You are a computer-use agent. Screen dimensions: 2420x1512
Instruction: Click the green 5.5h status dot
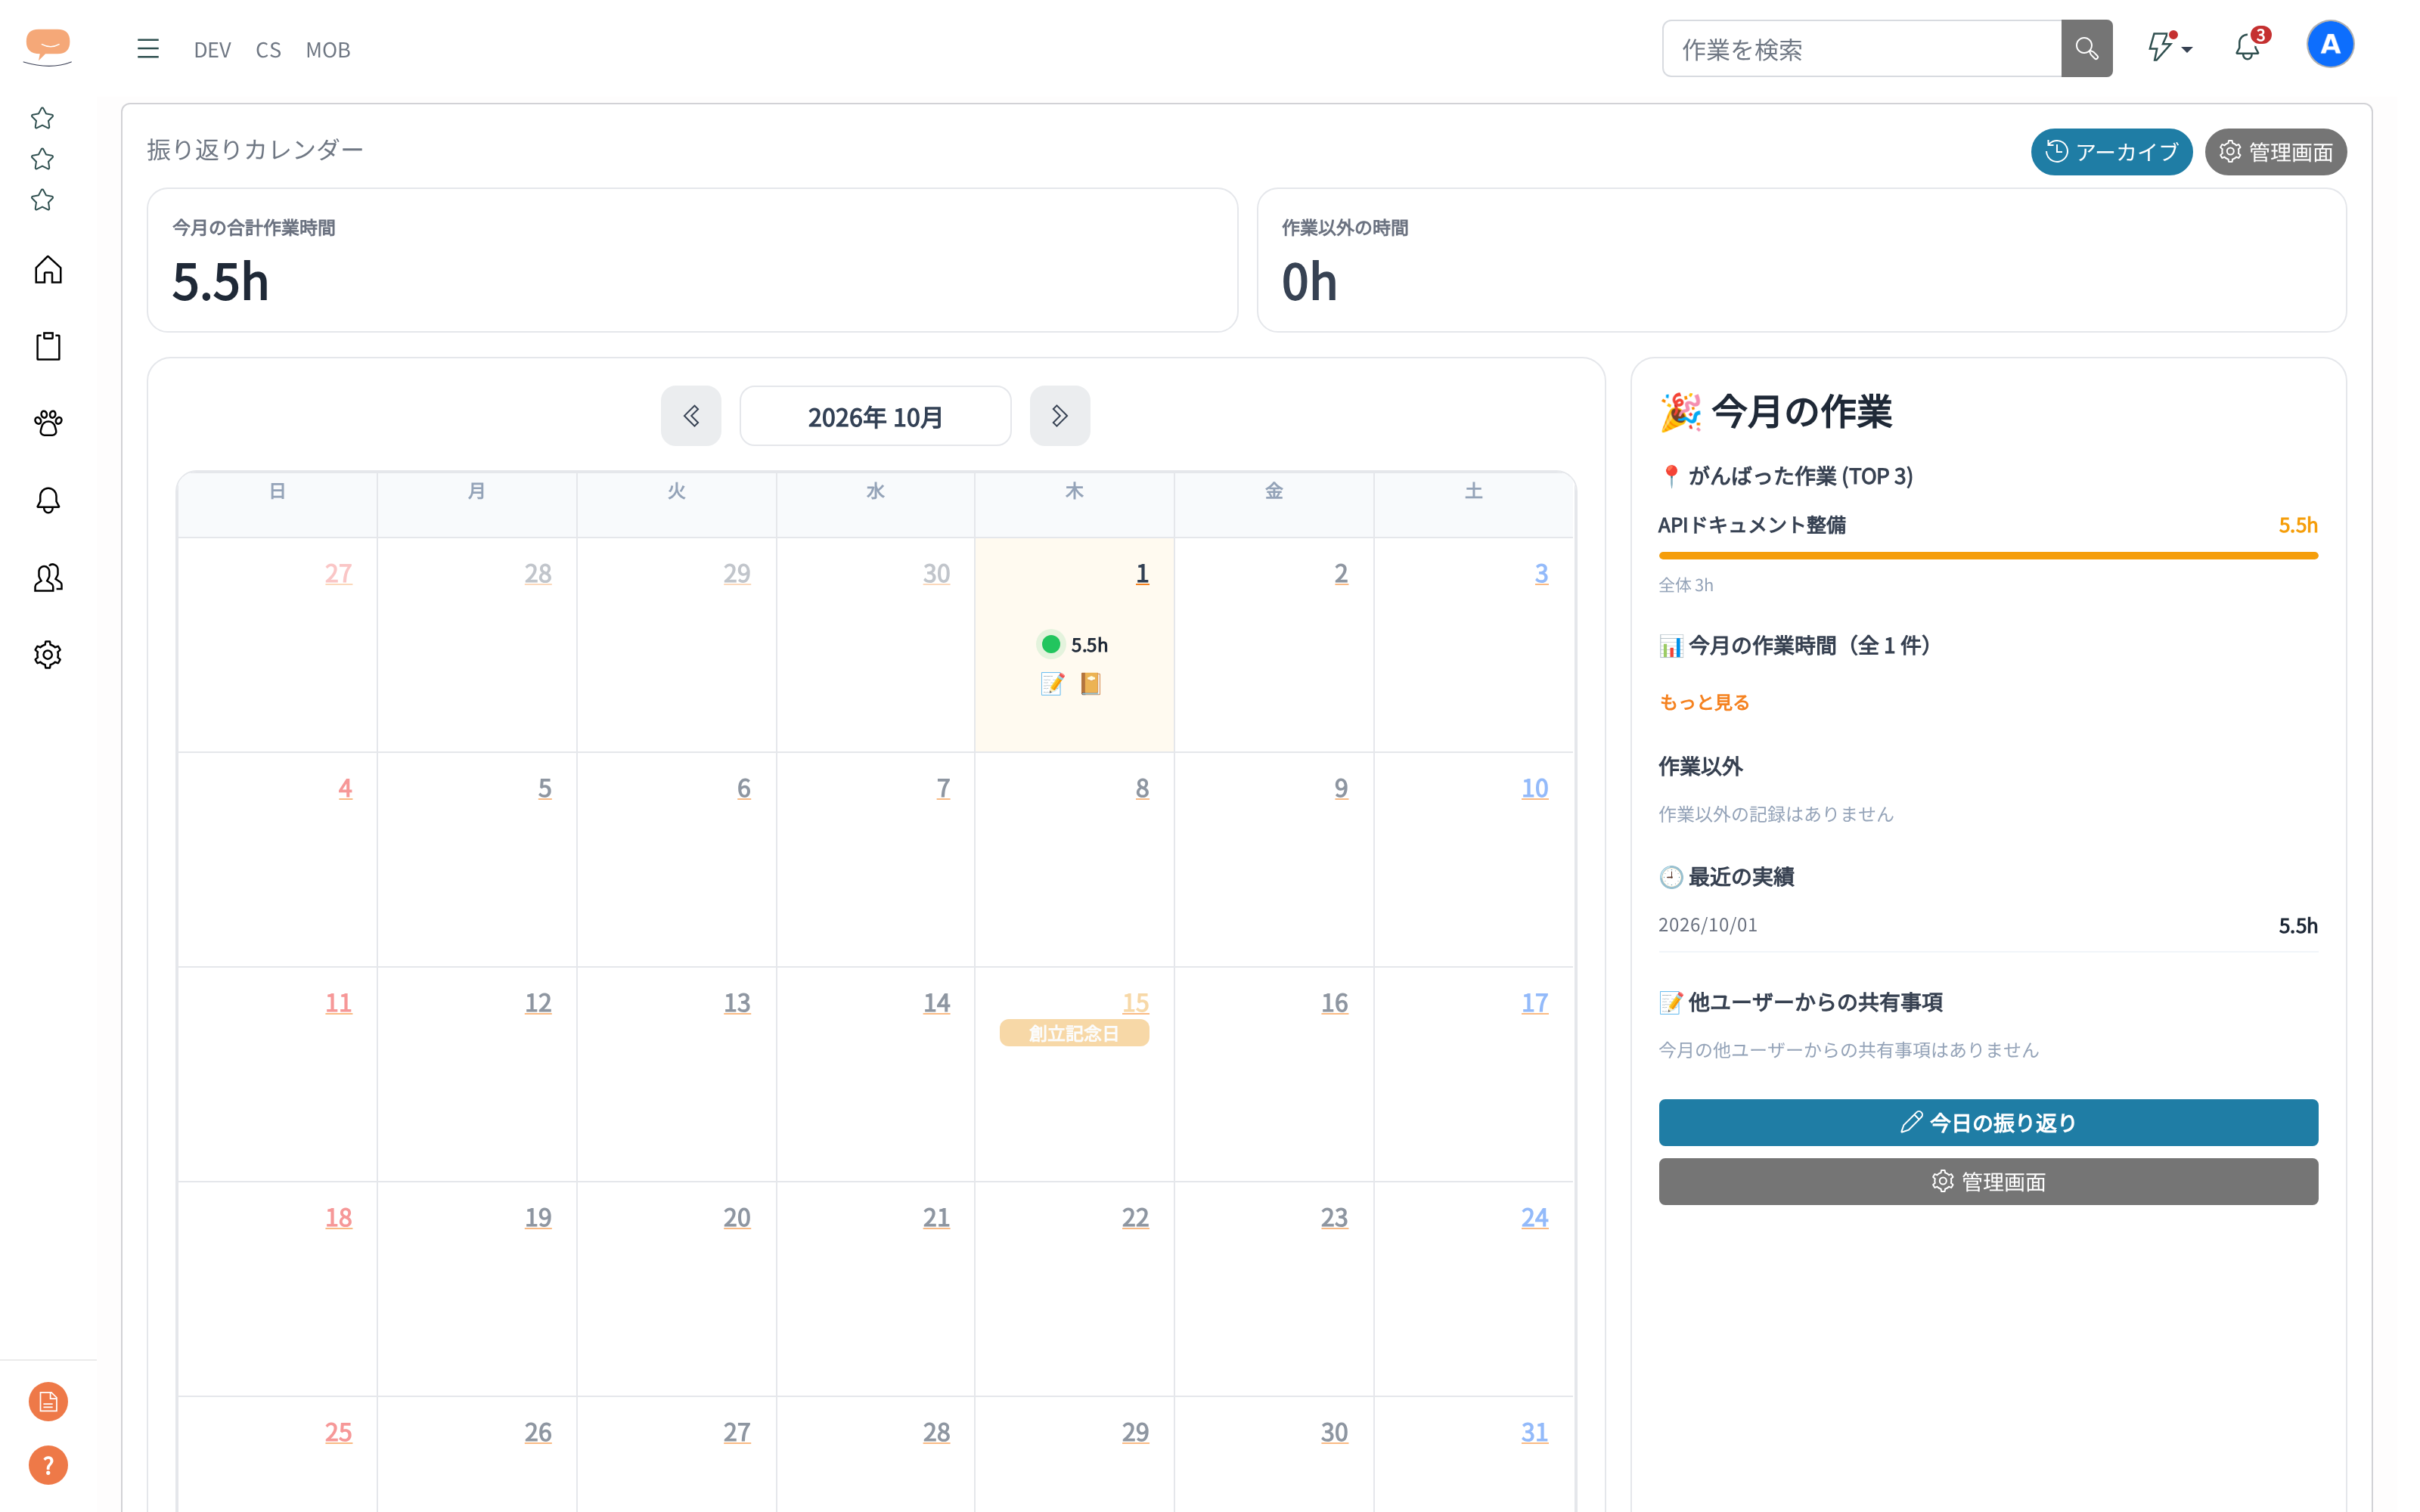click(1051, 645)
